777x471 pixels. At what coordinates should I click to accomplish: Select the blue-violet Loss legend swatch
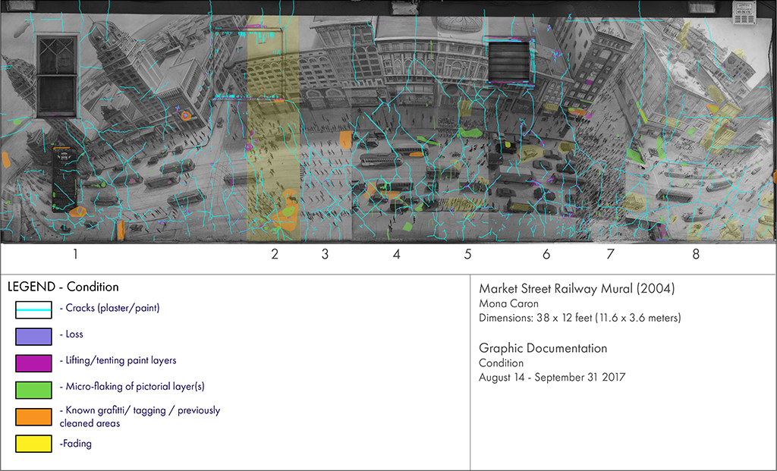click(x=34, y=335)
